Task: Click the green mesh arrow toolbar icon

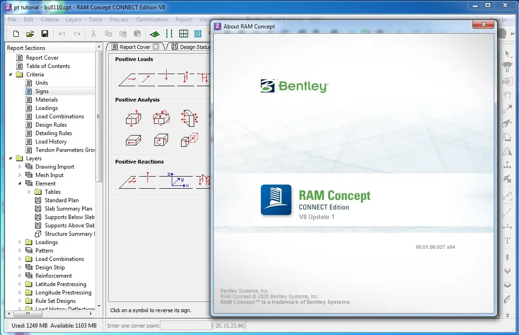Action: [x=154, y=34]
